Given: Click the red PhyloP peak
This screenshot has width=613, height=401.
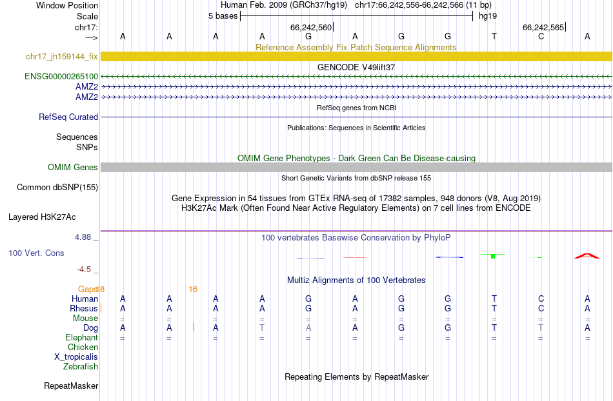Looking at the screenshot, I should pos(587,256).
